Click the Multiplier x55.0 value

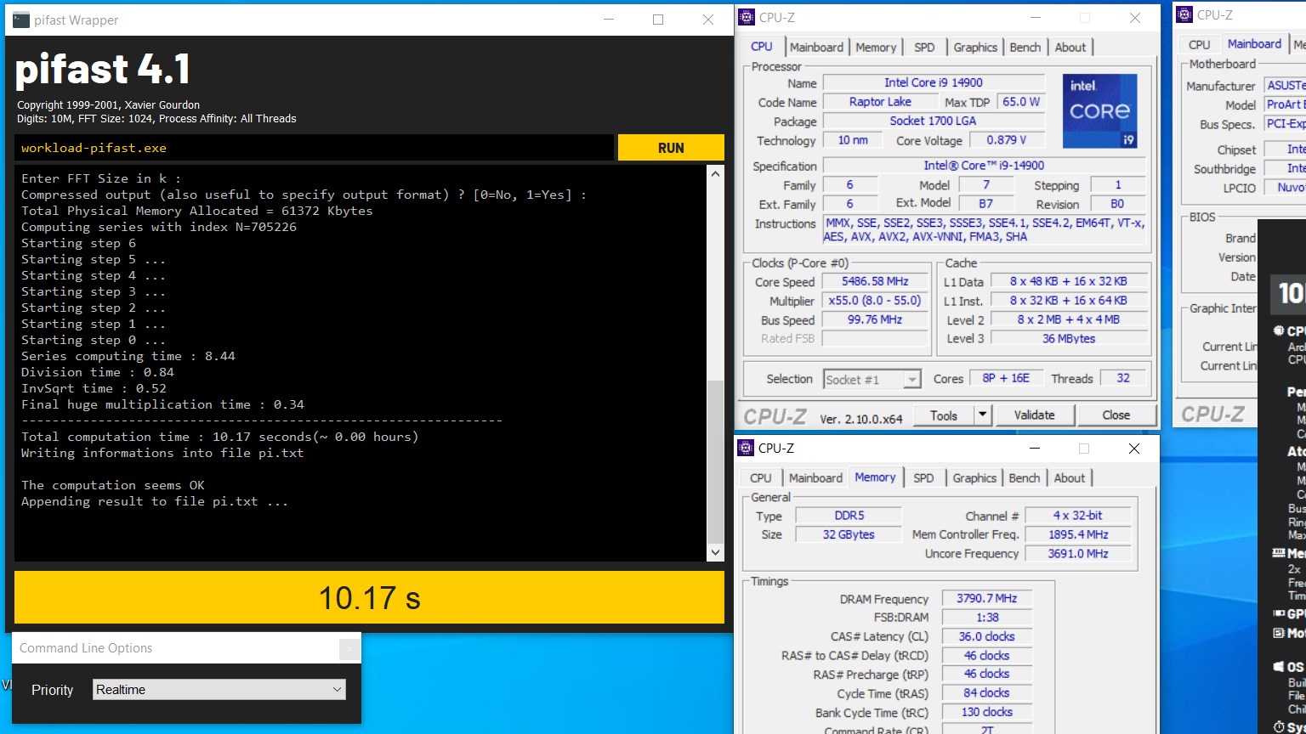(x=875, y=301)
